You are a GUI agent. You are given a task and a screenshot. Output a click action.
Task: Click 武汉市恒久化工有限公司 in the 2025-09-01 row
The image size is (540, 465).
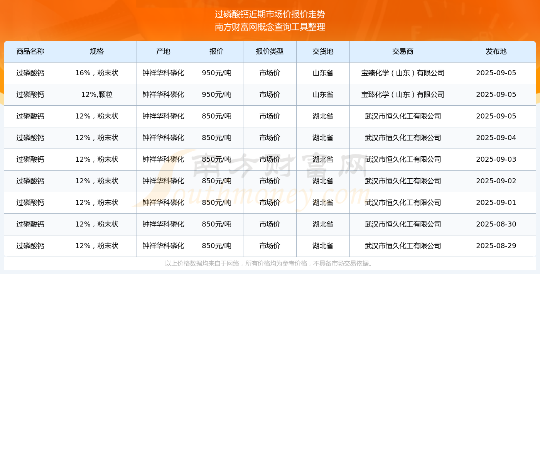coord(403,203)
